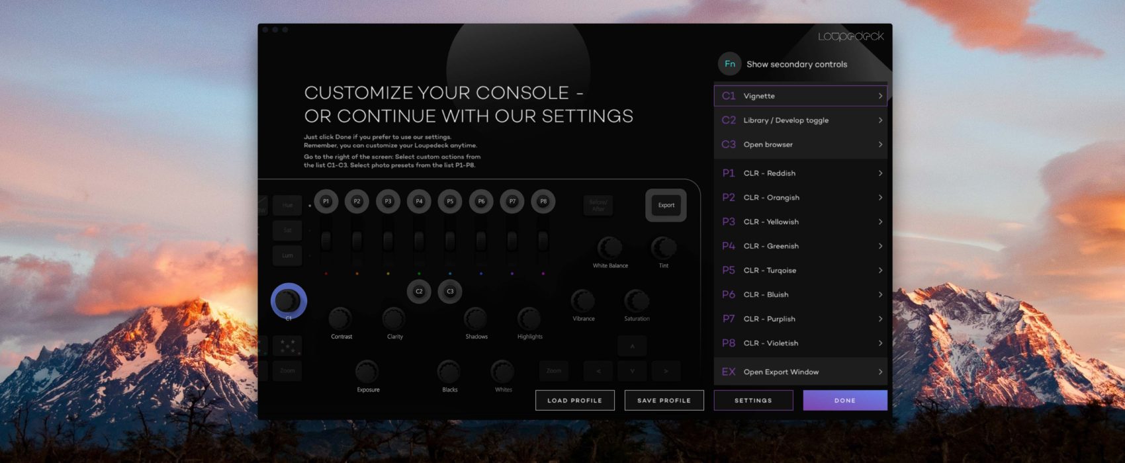Expand the C2 Library / Develop toggle row
This screenshot has height=463, width=1125.
801,120
